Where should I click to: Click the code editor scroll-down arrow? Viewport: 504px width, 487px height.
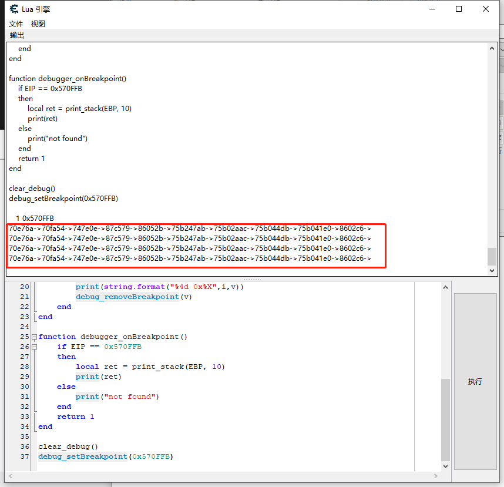[445, 466]
